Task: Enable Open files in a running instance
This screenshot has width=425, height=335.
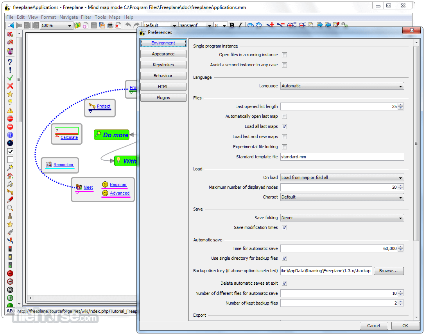Action: 284,55
